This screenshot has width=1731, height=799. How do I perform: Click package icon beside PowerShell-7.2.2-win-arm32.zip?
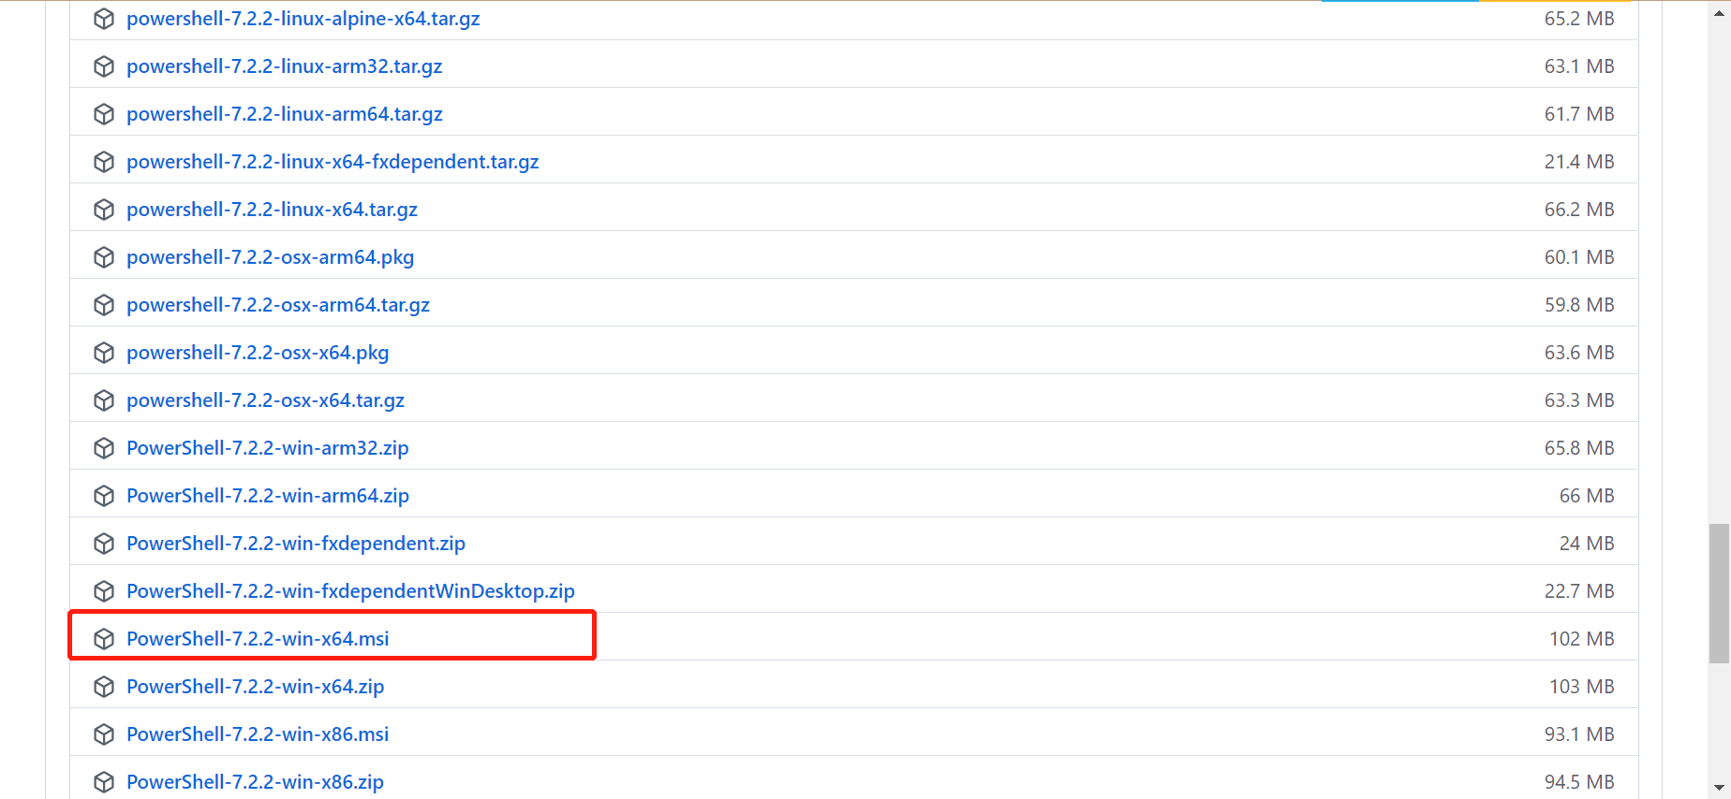[x=104, y=448]
